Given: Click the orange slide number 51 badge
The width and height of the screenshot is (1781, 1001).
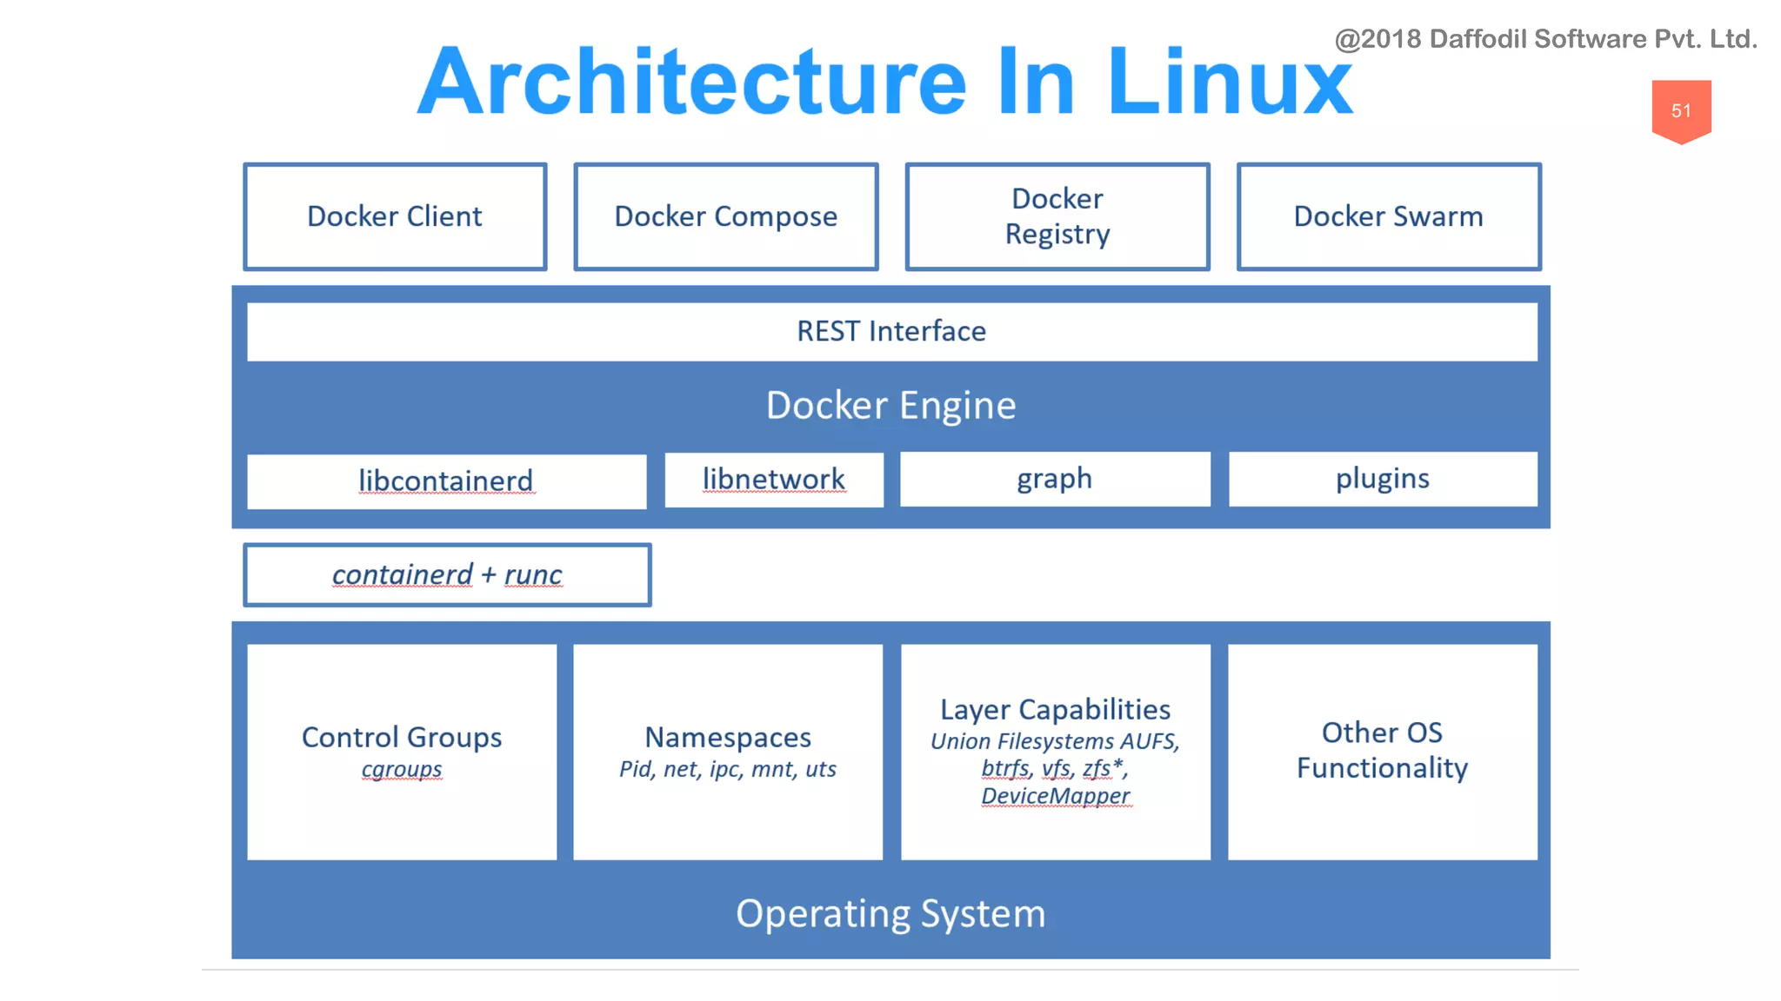Looking at the screenshot, I should coord(1681,111).
